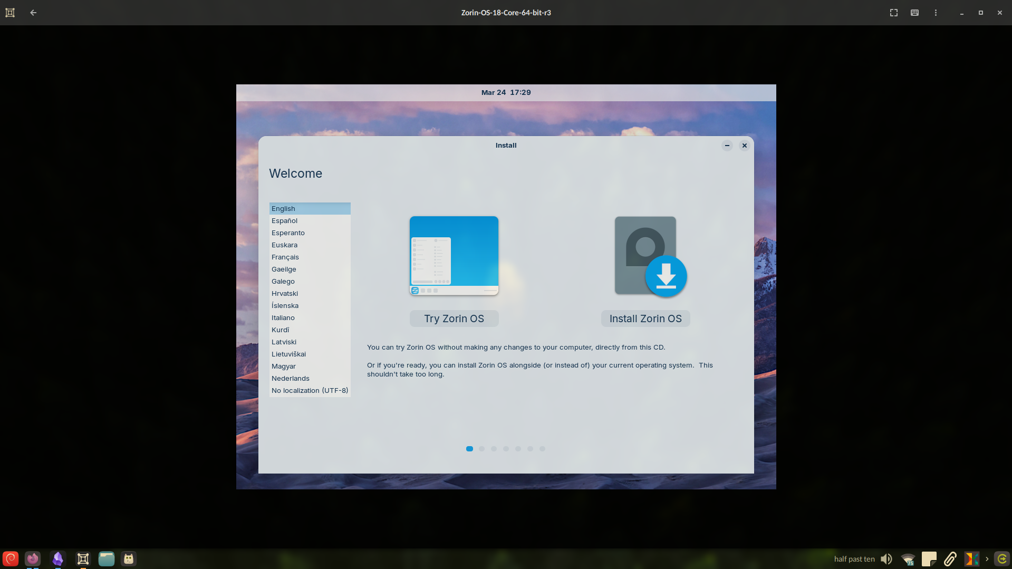Select Latviski in the language list
The image size is (1012, 569).
(x=310, y=342)
